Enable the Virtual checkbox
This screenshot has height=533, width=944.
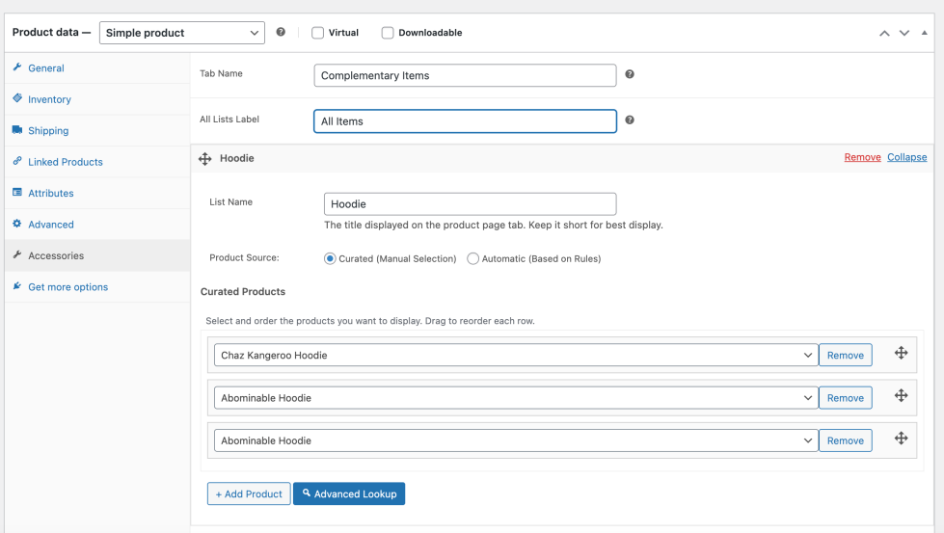[x=318, y=33]
